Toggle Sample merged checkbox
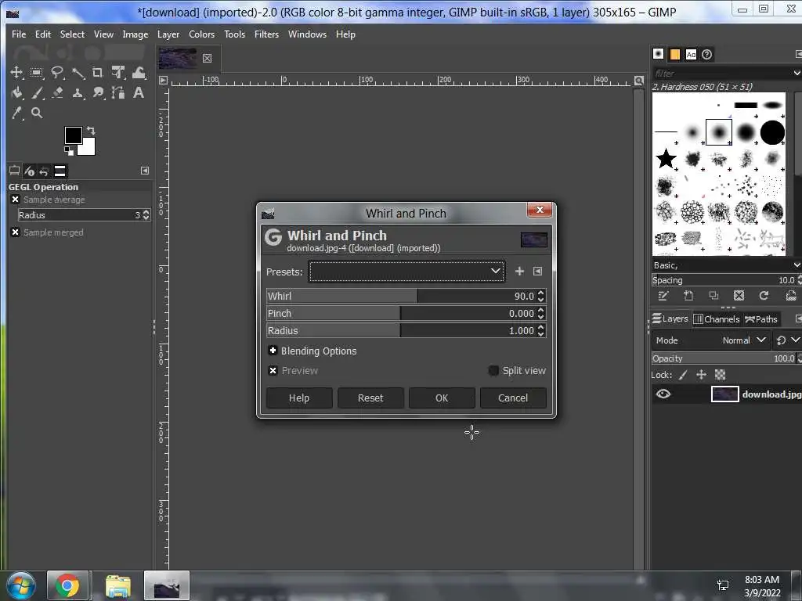This screenshot has height=601, width=802. click(x=16, y=232)
